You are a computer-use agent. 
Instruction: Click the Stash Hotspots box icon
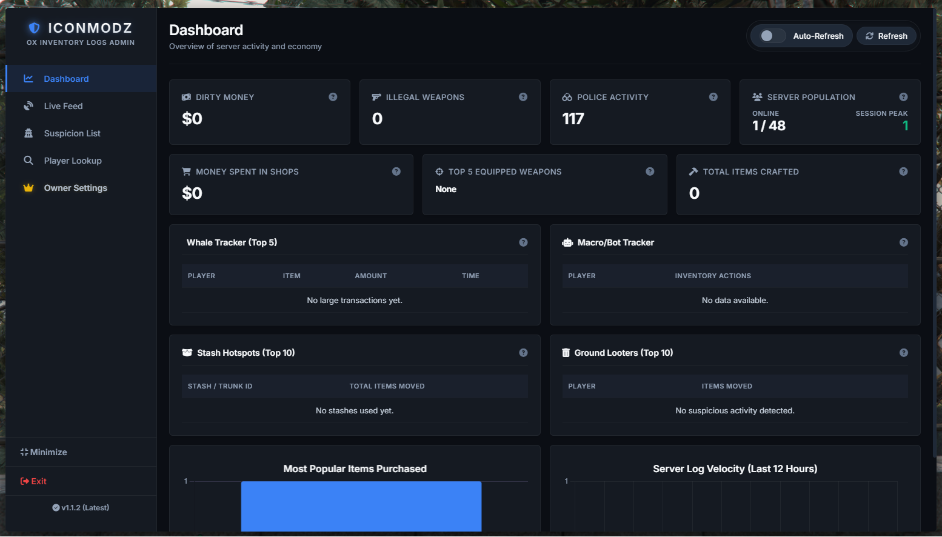[187, 353]
